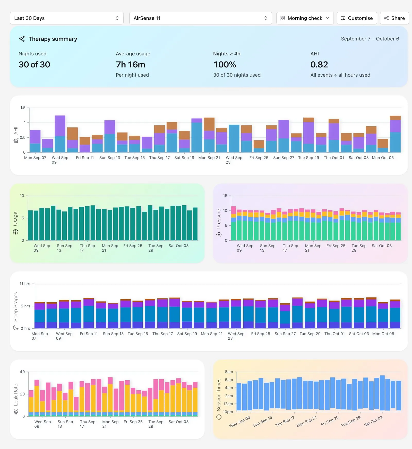Image resolution: width=412 pixels, height=449 pixels.
Task: Click the Session Times clock icon
Action: 219,417
